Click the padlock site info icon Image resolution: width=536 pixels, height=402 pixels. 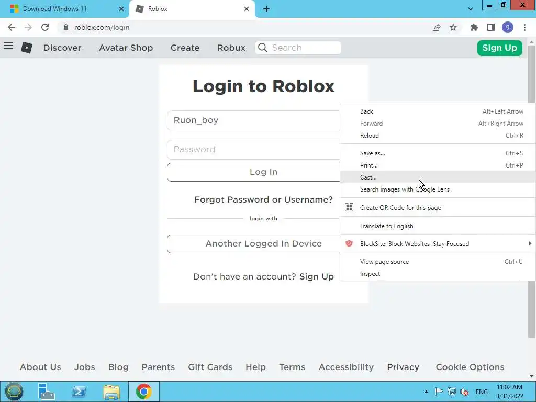pyautogui.click(x=66, y=27)
